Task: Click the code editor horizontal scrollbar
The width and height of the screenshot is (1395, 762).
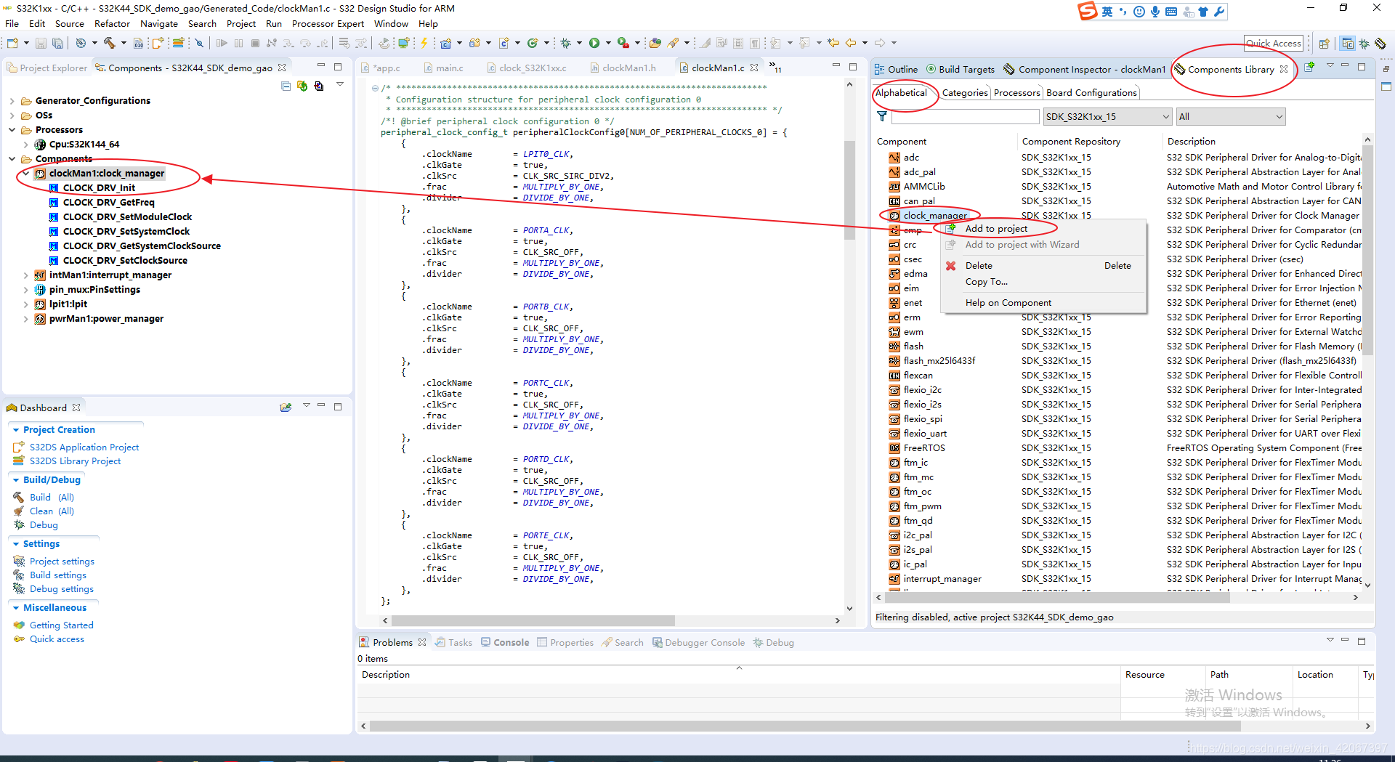Action: pos(533,621)
